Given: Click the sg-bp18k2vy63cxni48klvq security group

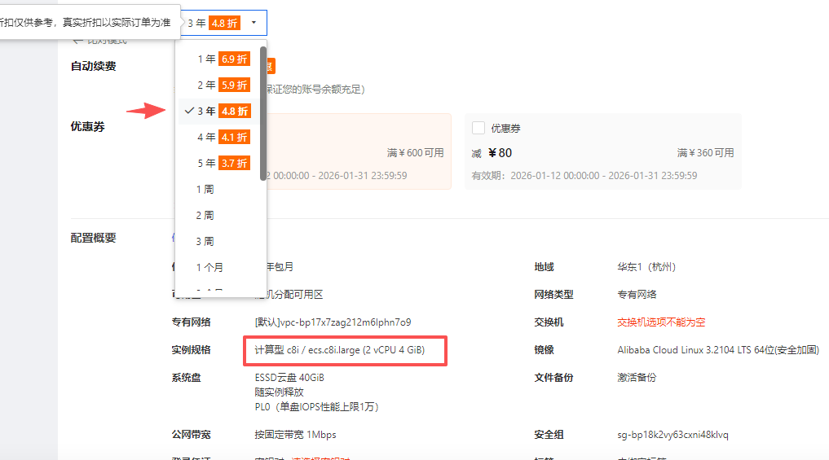Looking at the screenshot, I should pyautogui.click(x=672, y=435).
